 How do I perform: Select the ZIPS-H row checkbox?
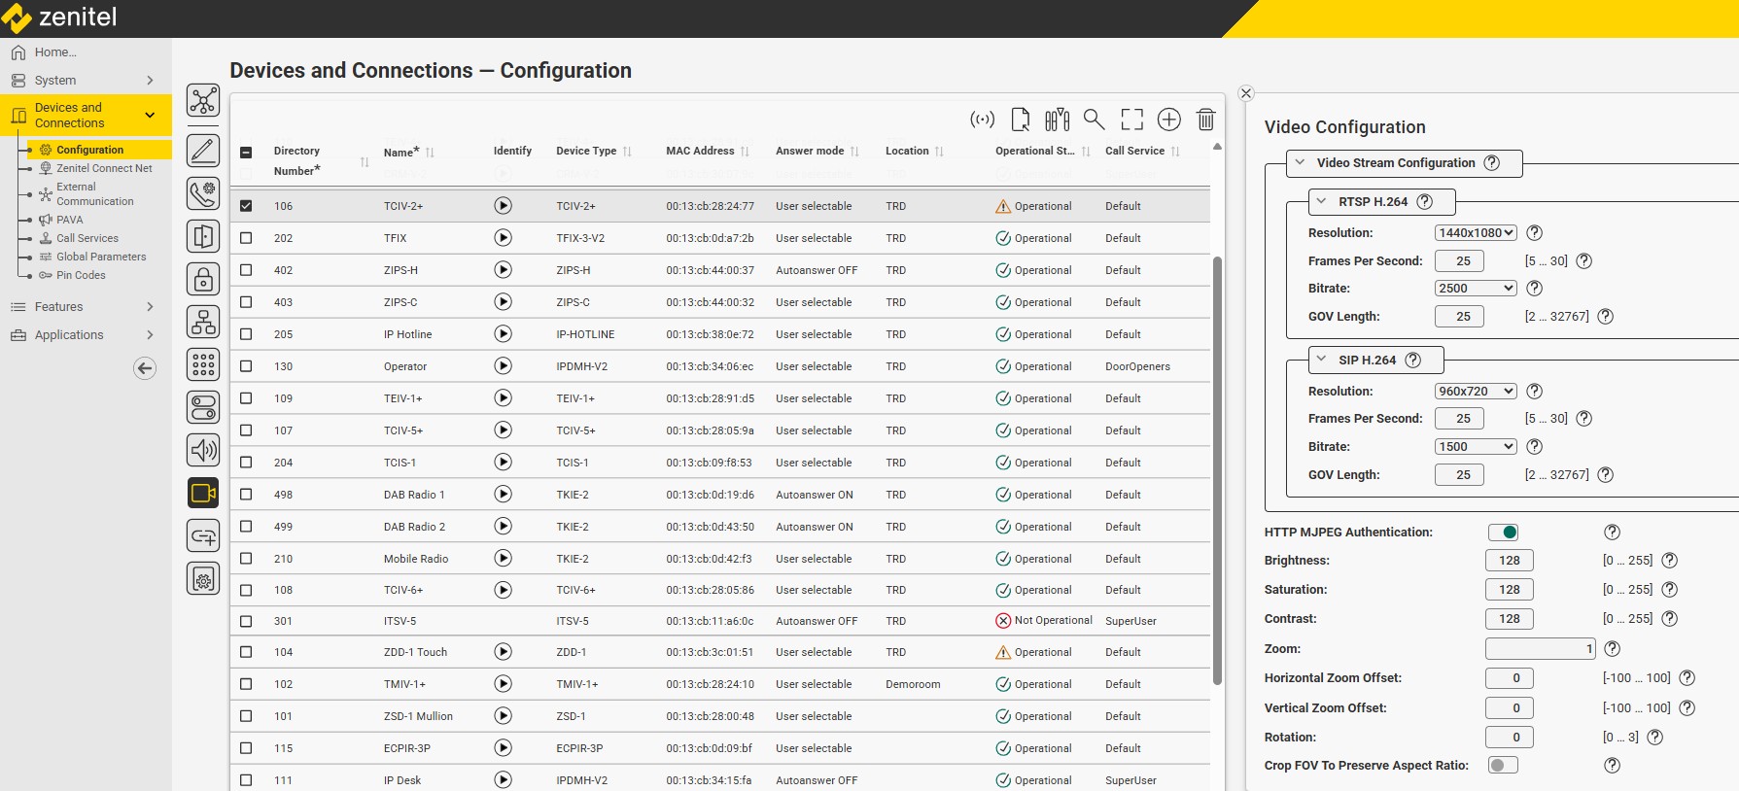[246, 270]
